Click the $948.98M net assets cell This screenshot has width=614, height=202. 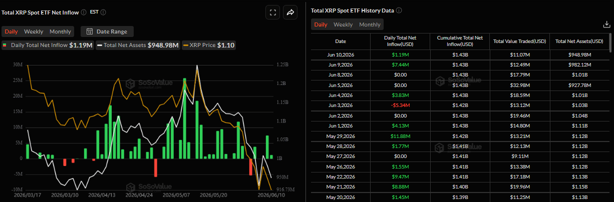[579, 54]
